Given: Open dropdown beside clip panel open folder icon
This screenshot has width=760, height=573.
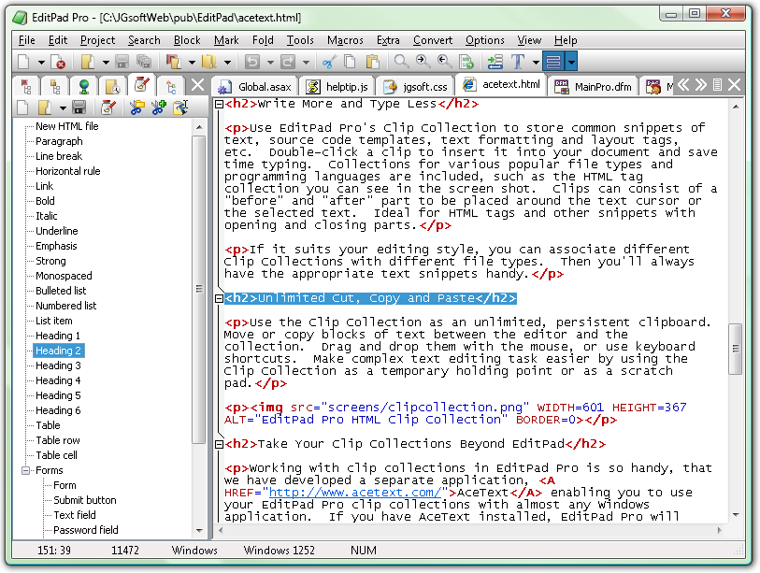Looking at the screenshot, I should tap(63, 108).
